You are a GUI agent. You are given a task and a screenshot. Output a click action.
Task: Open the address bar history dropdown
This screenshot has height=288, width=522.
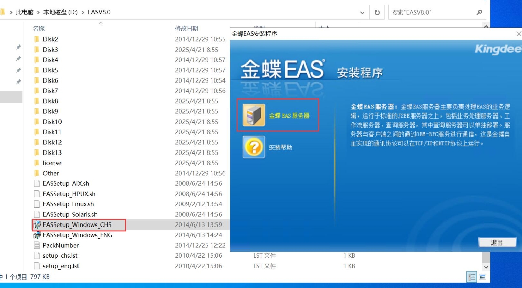pyautogui.click(x=362, y=13)
